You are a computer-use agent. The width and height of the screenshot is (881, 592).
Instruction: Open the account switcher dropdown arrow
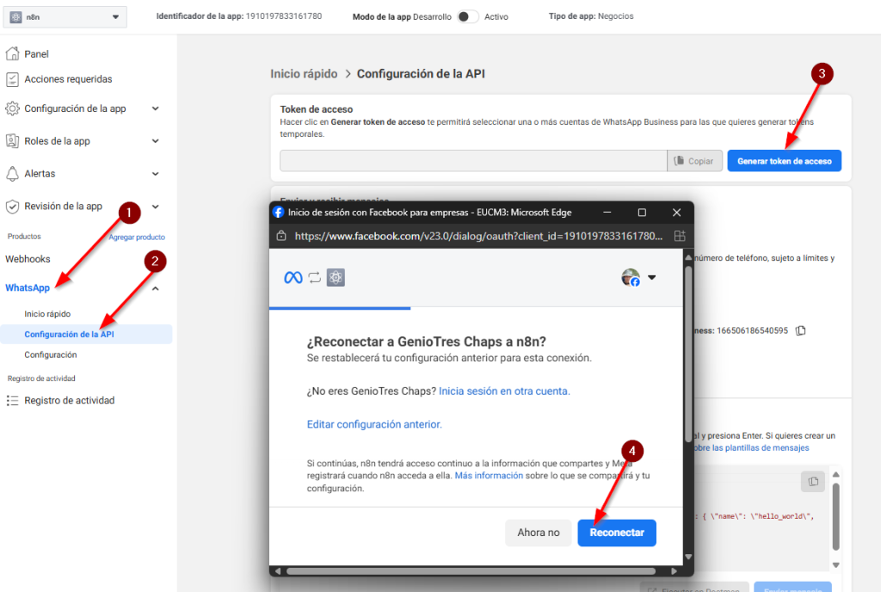point(652,277)
